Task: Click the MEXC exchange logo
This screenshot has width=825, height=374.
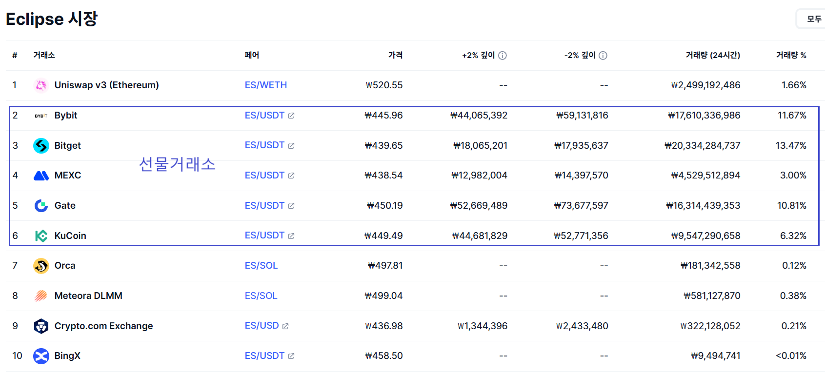Action: tap(41, 176)
